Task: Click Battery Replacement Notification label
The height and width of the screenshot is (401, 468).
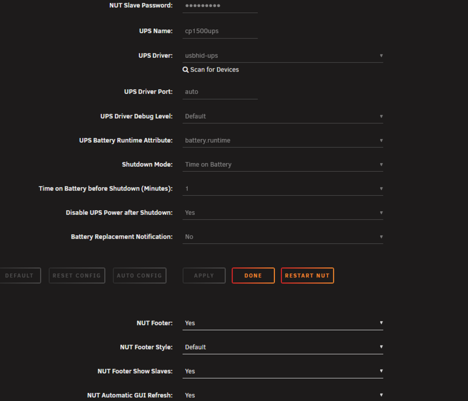Action: tap(122, 237)
